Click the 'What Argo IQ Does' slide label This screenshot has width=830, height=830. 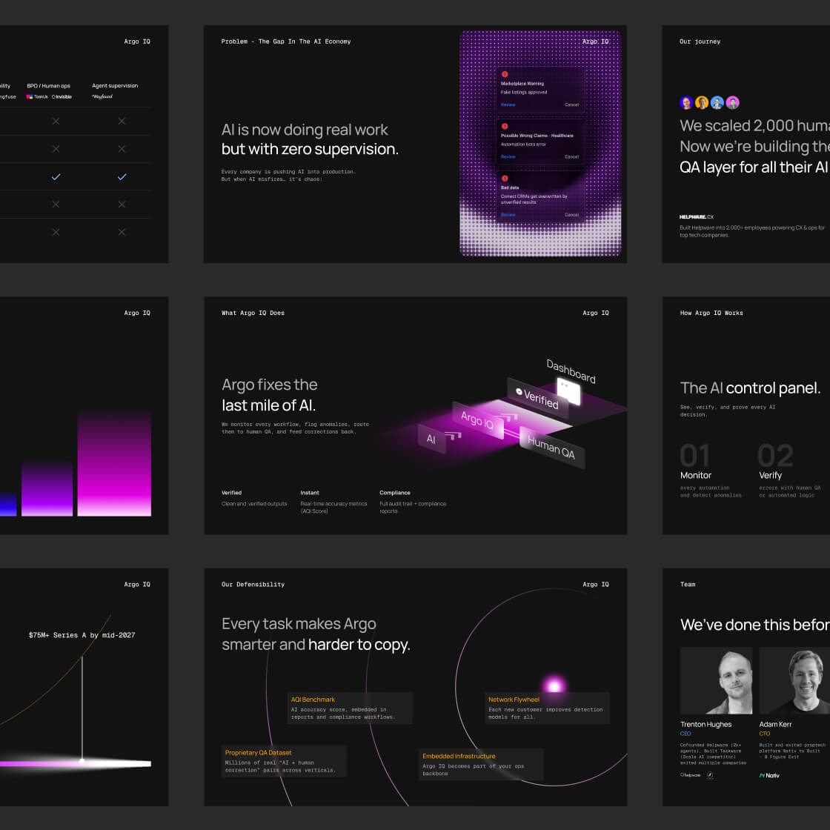[253, 313]
